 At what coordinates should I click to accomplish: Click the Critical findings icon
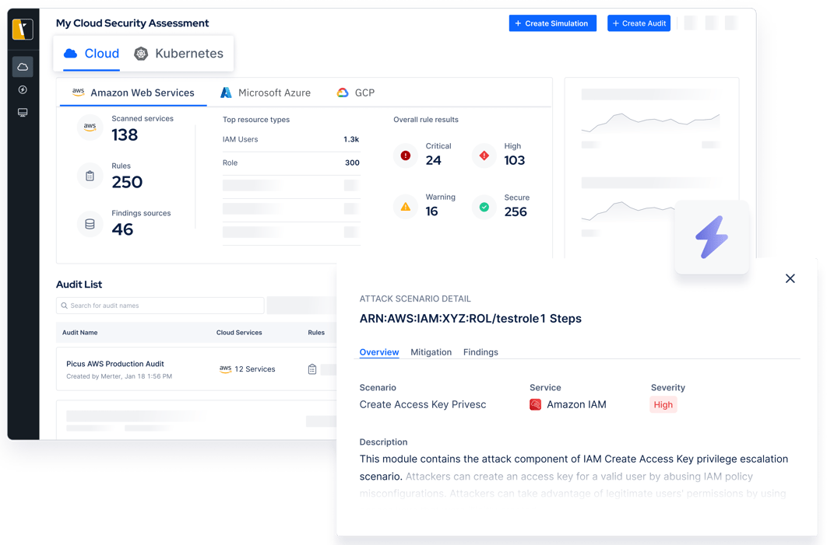(405, 155)
